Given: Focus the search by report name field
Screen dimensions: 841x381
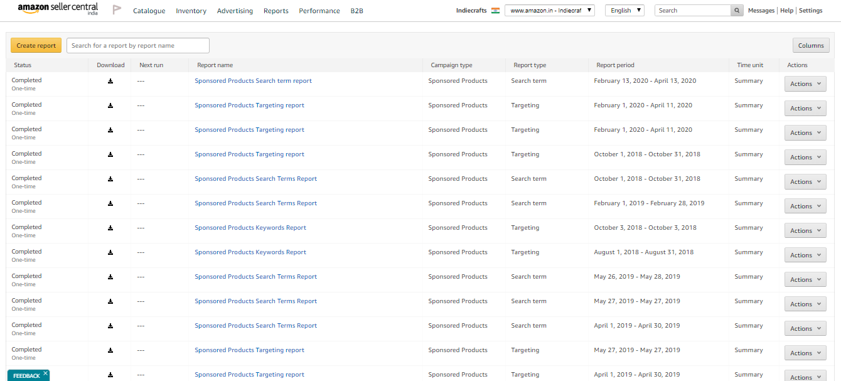Looking at the screenshot, I should (138, 45).
